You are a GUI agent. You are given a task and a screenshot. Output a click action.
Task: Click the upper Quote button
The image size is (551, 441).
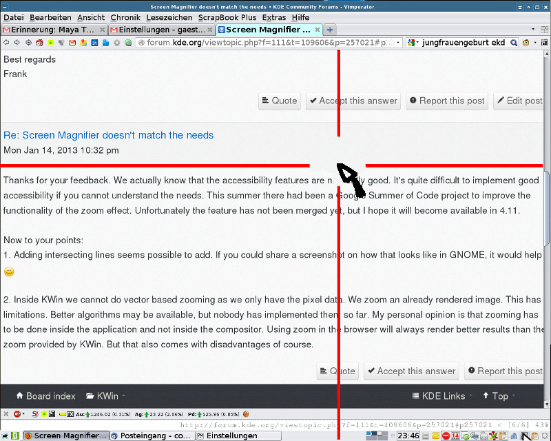[279, 101]
